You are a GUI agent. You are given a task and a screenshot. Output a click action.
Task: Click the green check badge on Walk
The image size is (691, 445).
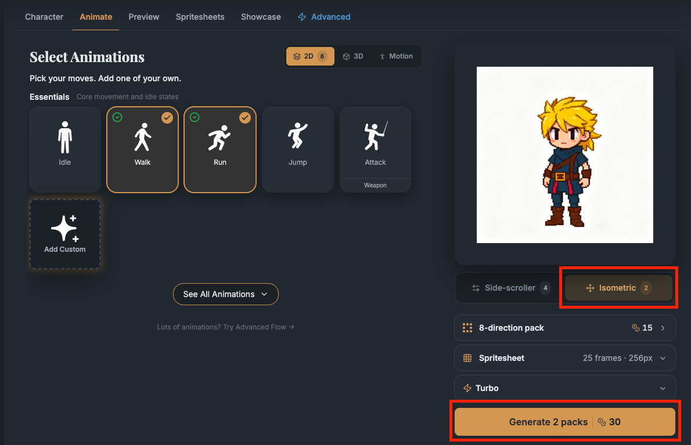coord(117,117)
